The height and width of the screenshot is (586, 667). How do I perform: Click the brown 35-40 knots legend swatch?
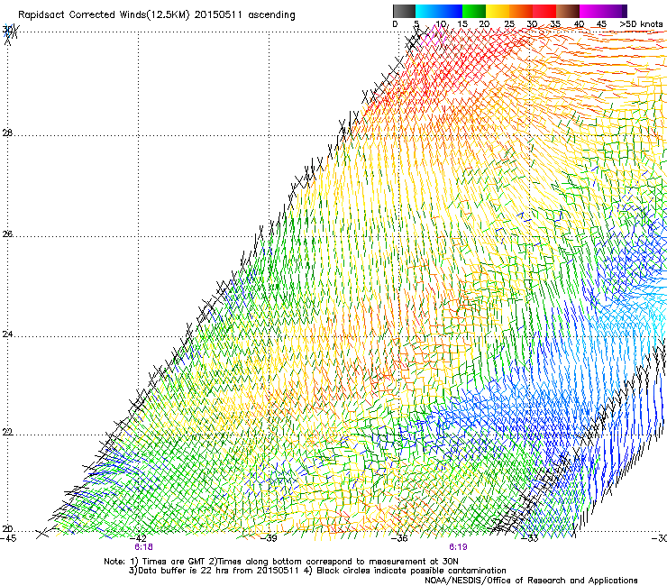click(568, 11)
